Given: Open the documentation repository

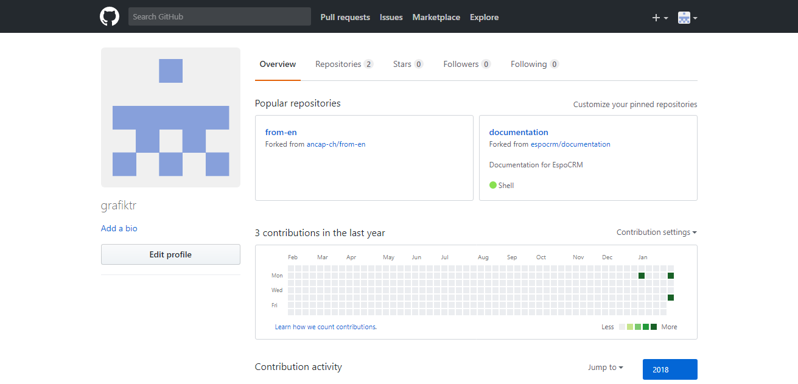Looking at the screenshot, I should click(x=519, y=132).
